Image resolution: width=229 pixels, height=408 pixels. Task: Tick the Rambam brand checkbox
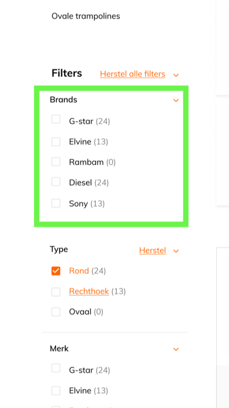point(56,162)
